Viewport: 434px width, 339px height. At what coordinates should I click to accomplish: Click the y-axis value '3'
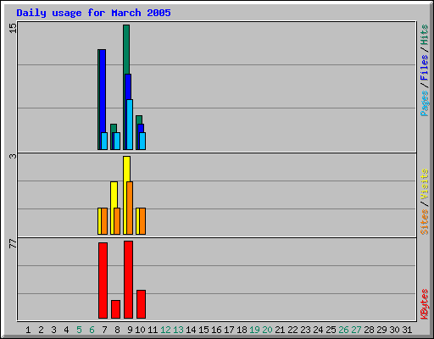(x=13, y=156)
